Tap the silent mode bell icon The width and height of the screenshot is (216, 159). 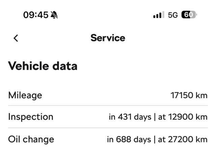tap(54, 15)
